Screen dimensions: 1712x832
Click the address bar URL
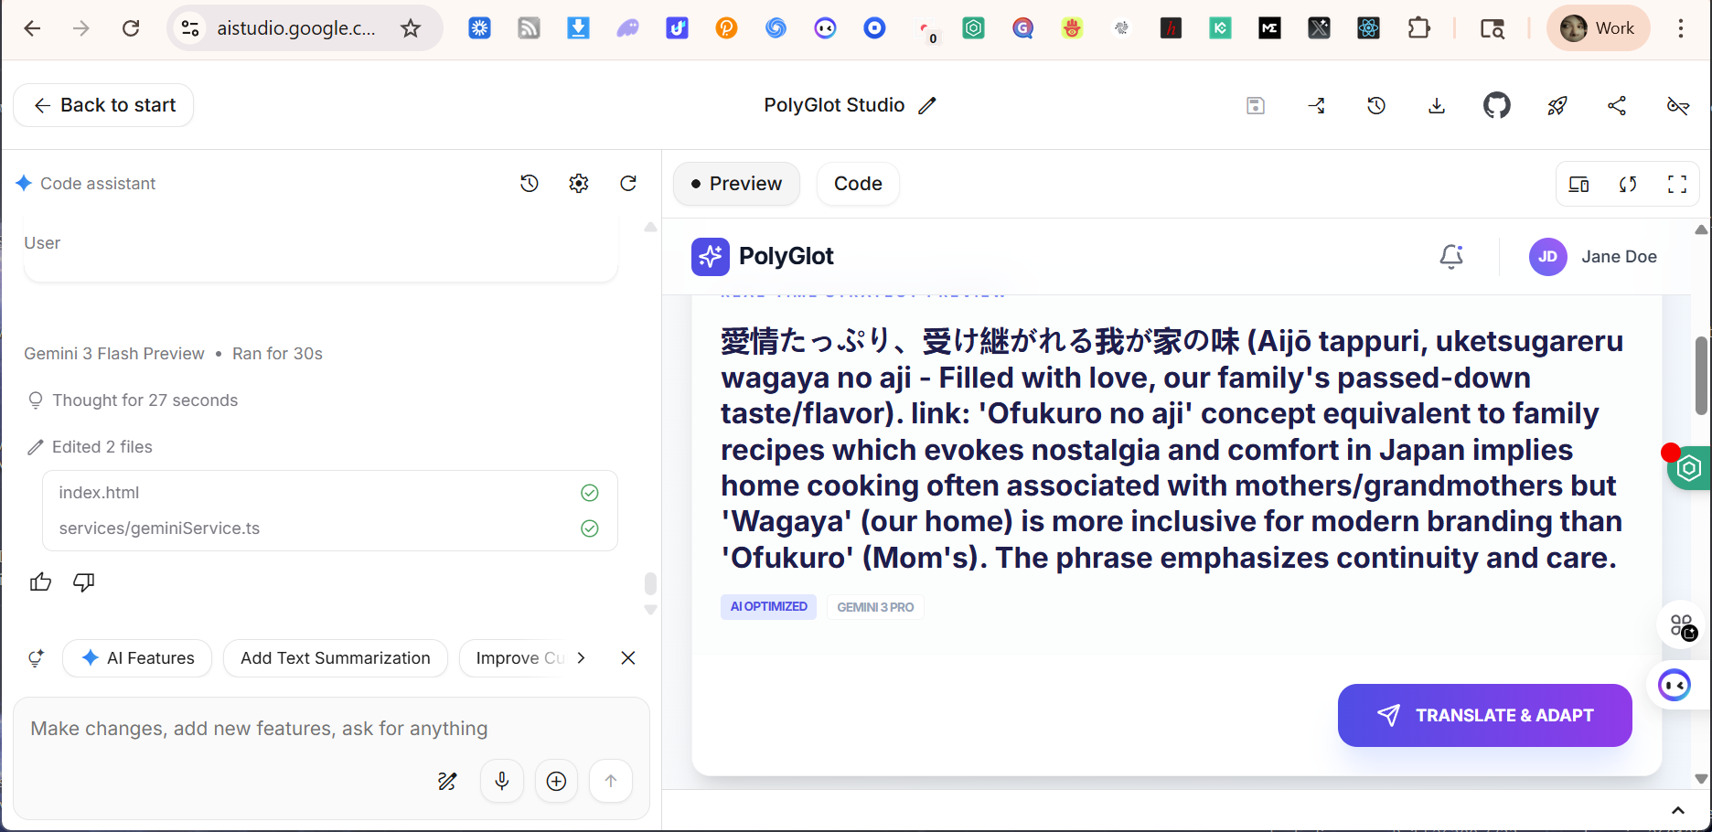coord(296,28)
